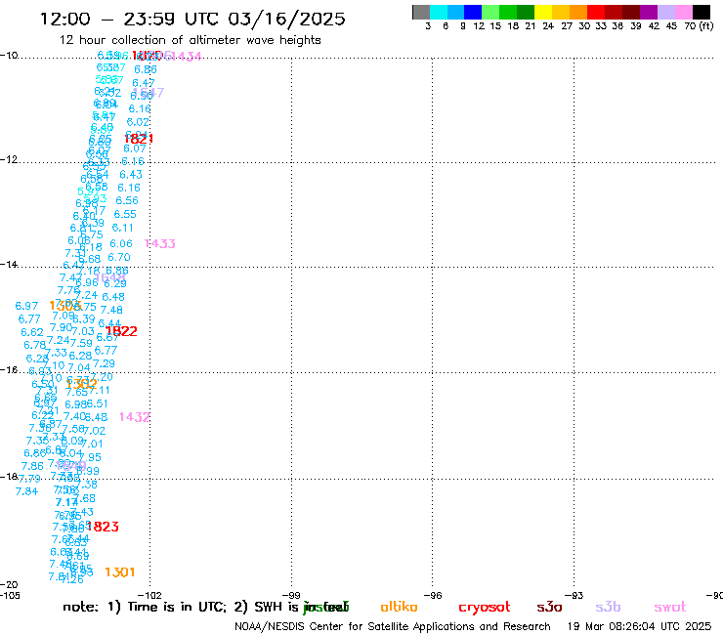The height and width of the screenshot is (635, 723).
Task: Click the red "1822" cryosat time marker
Action: click(121, 331)
